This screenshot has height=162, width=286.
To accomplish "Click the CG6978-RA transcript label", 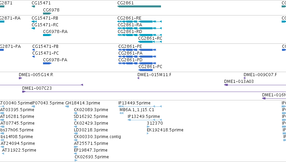I will click(55, 32).
